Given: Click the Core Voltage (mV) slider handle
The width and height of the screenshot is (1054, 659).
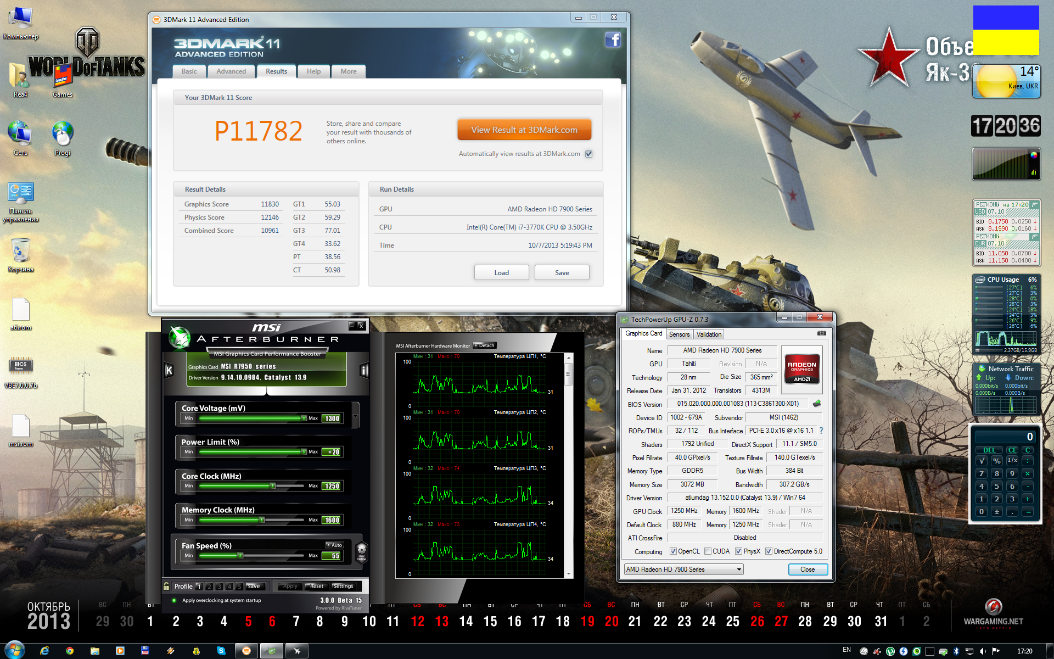Looking at the screenshot, I should [304, 418].
